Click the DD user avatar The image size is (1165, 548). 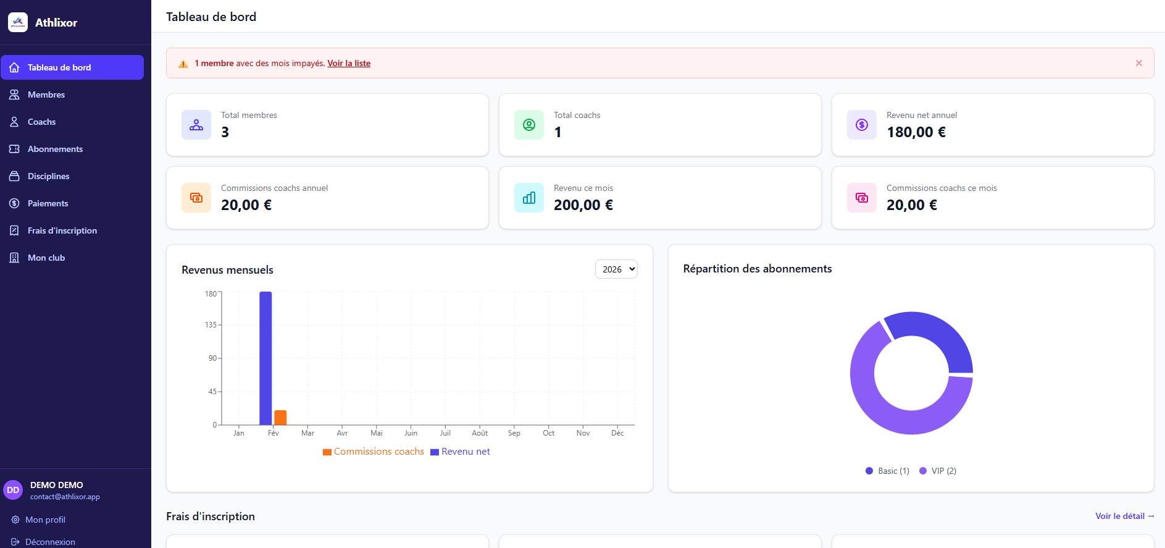tap(13, 490)
